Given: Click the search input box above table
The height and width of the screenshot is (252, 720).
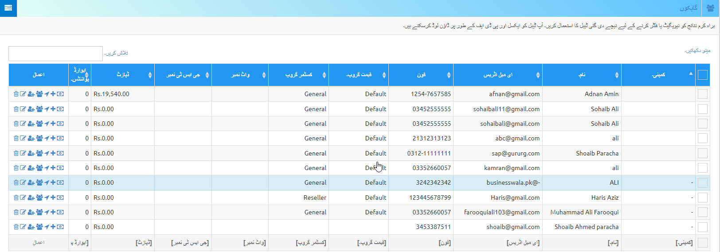Looking at the screenshot, I should click(55, 54).
